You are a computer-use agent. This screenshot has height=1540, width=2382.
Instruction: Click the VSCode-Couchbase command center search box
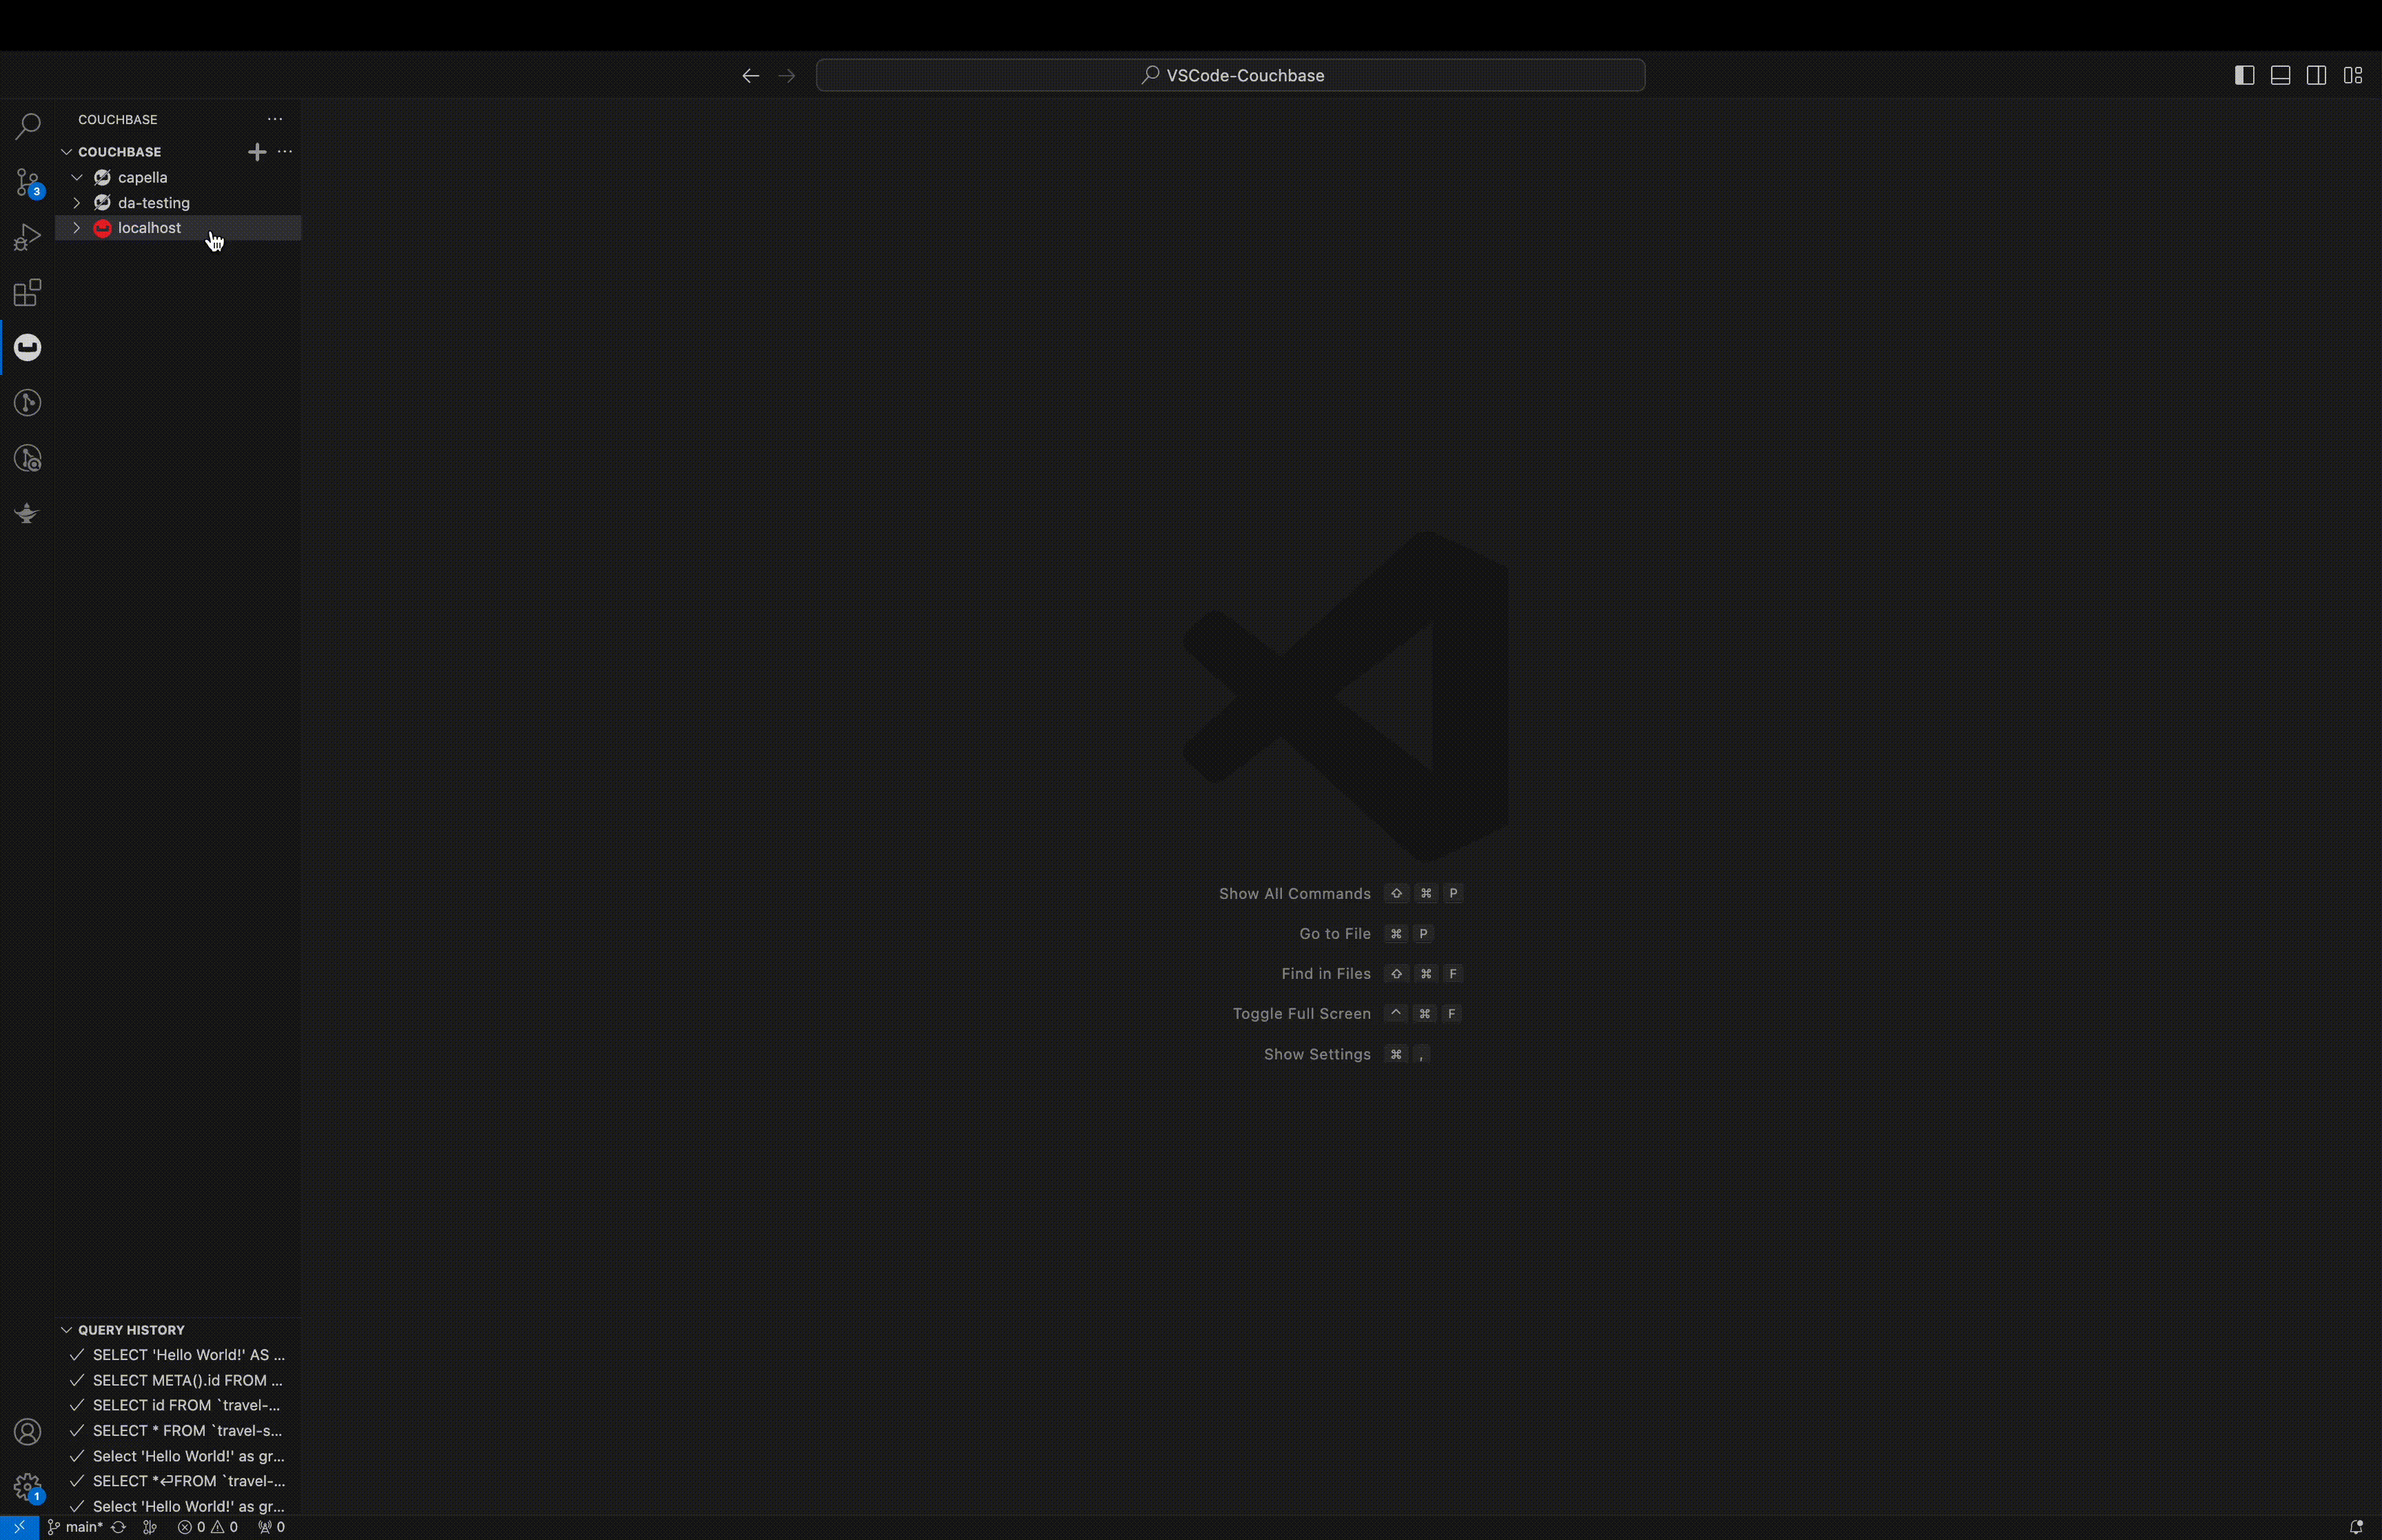click(1230, 75)
